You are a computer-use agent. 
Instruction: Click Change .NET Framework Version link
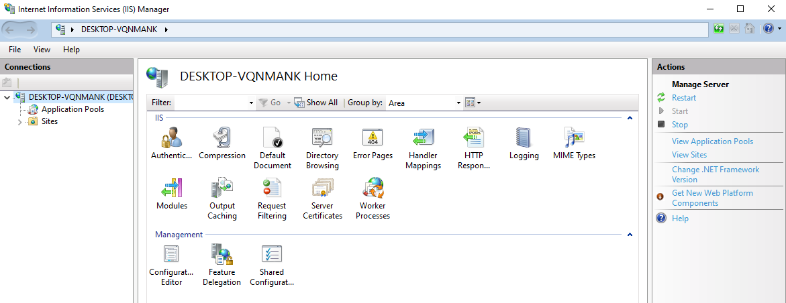tap(716, 174)
